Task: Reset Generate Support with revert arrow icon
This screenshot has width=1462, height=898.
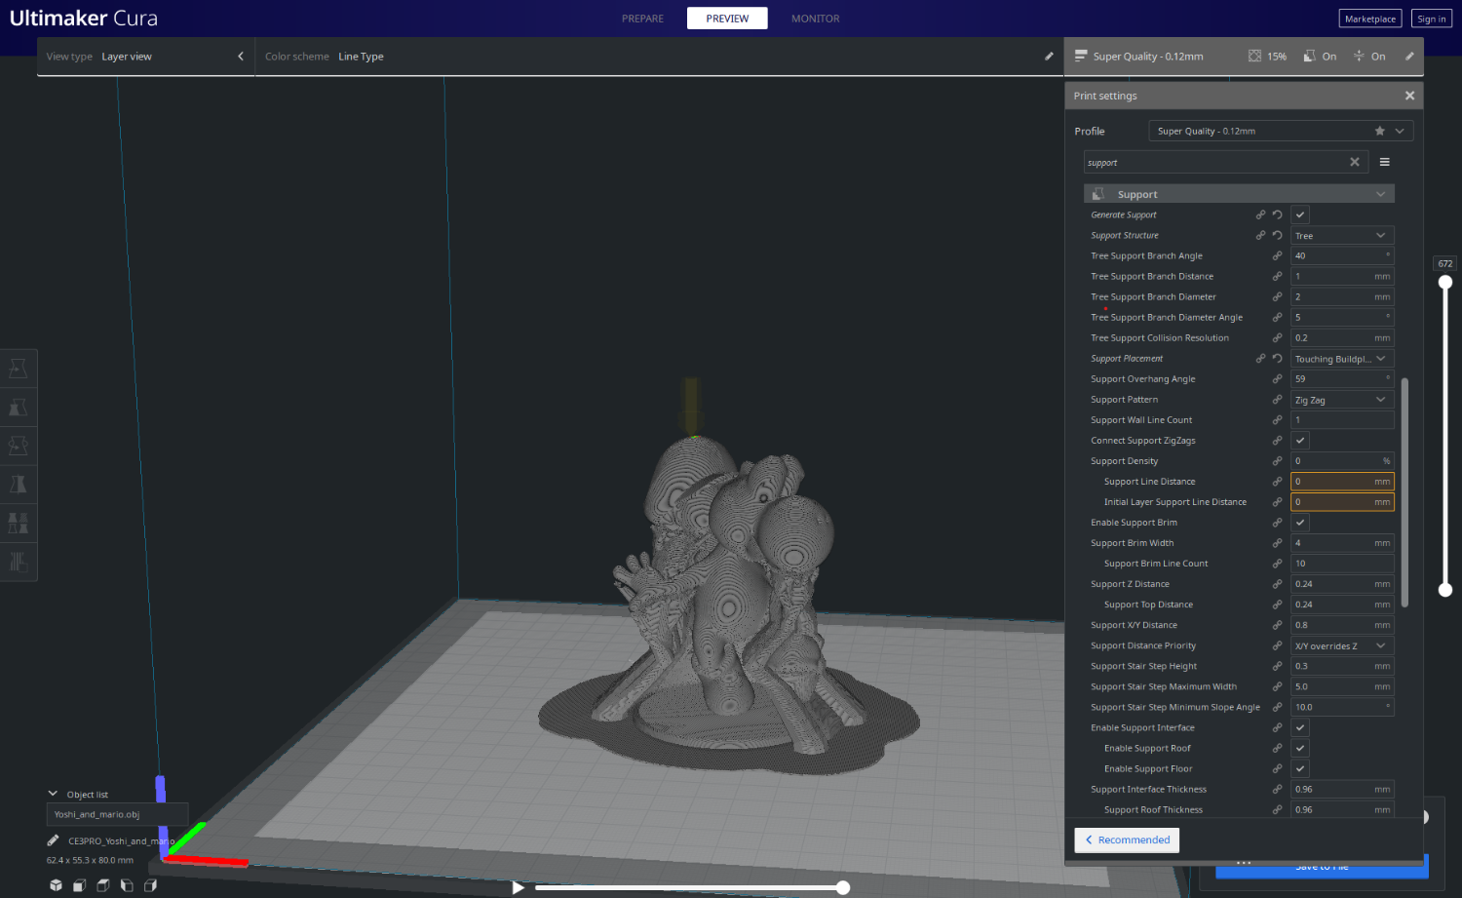Action: [x=1277, y=215]
